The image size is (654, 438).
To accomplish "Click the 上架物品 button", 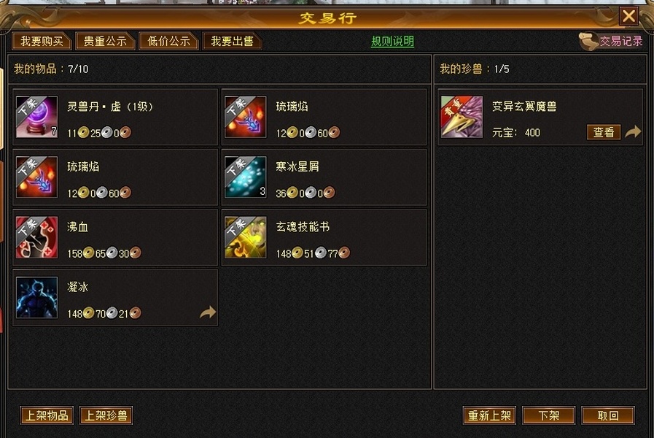I will [47, 415].
